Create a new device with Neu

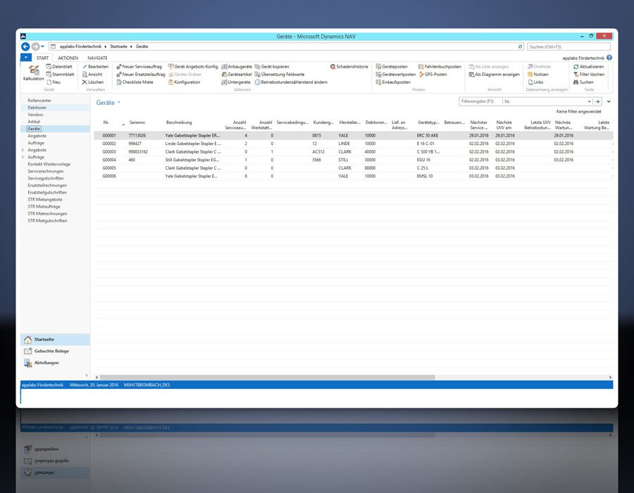tap(54, 82)
